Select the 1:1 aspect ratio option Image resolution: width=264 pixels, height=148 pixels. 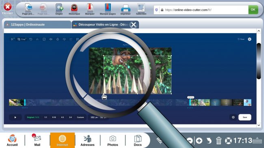[45, 117]
